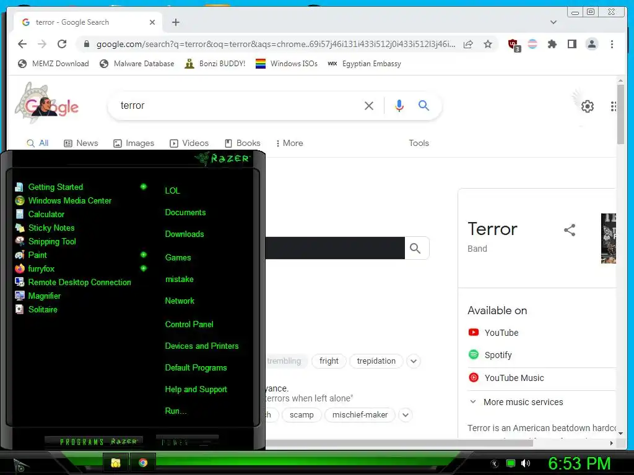Open Google quick settings gear
The image size is (634, 475).
click(x=588, y=106)
